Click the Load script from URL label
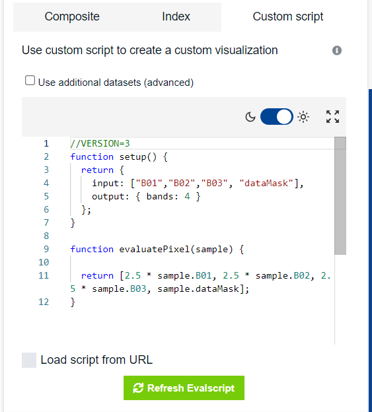Viewport: 372px width, 412px height. (96, 360)
